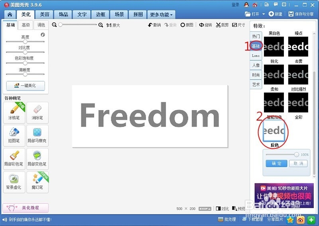Click the 一键美化 one-click beautify button

tap(26, 86)
